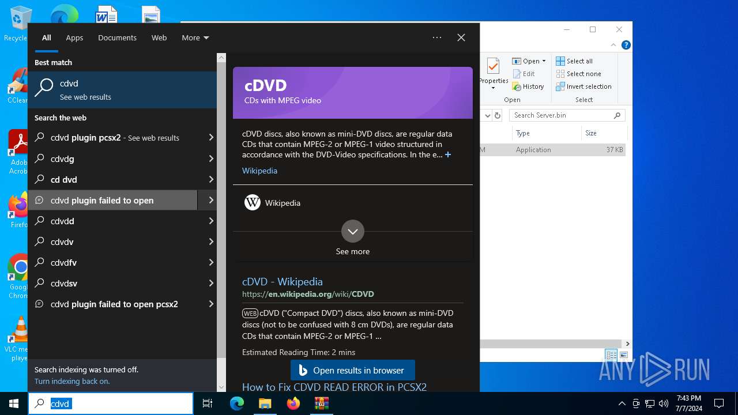Select the cd dvd suggestion
This screenshot has width=738, height=415.
coord(113,179)
